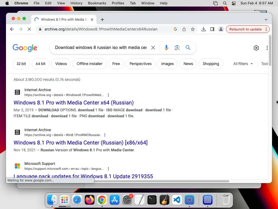Click the horizontal page scrollbar
The height and width of the screenshot is (209, 278).
[x=162, y=181]
